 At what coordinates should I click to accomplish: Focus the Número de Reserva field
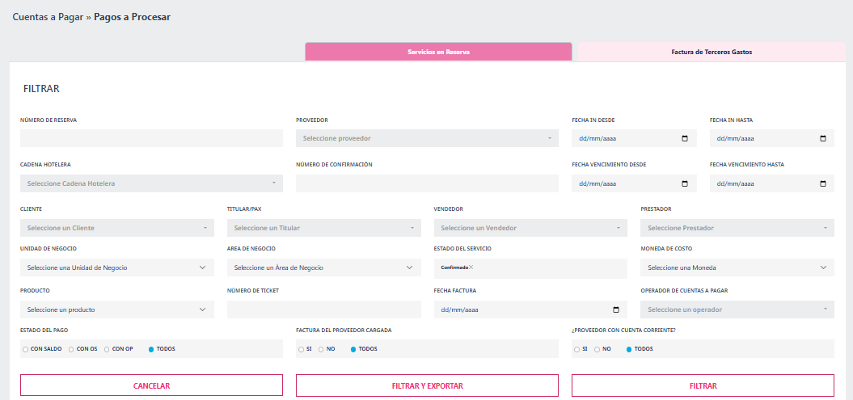pos(151,138)
